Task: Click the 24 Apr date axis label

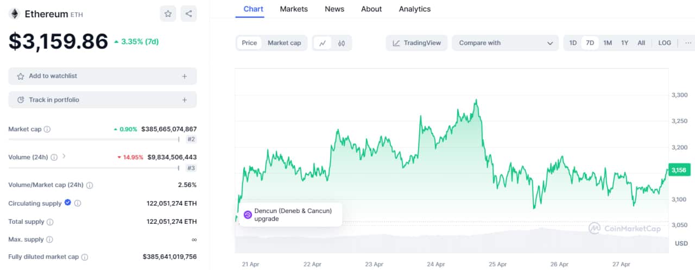Action: click(436, 265)
